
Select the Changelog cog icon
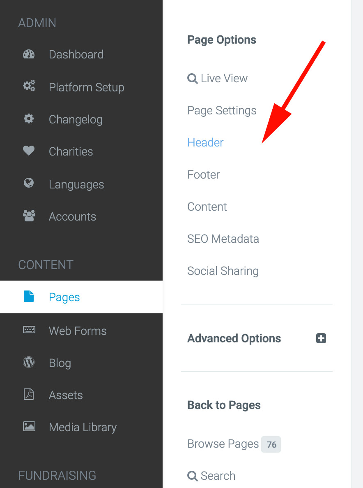pyautogui.click(x=29, y=119)
